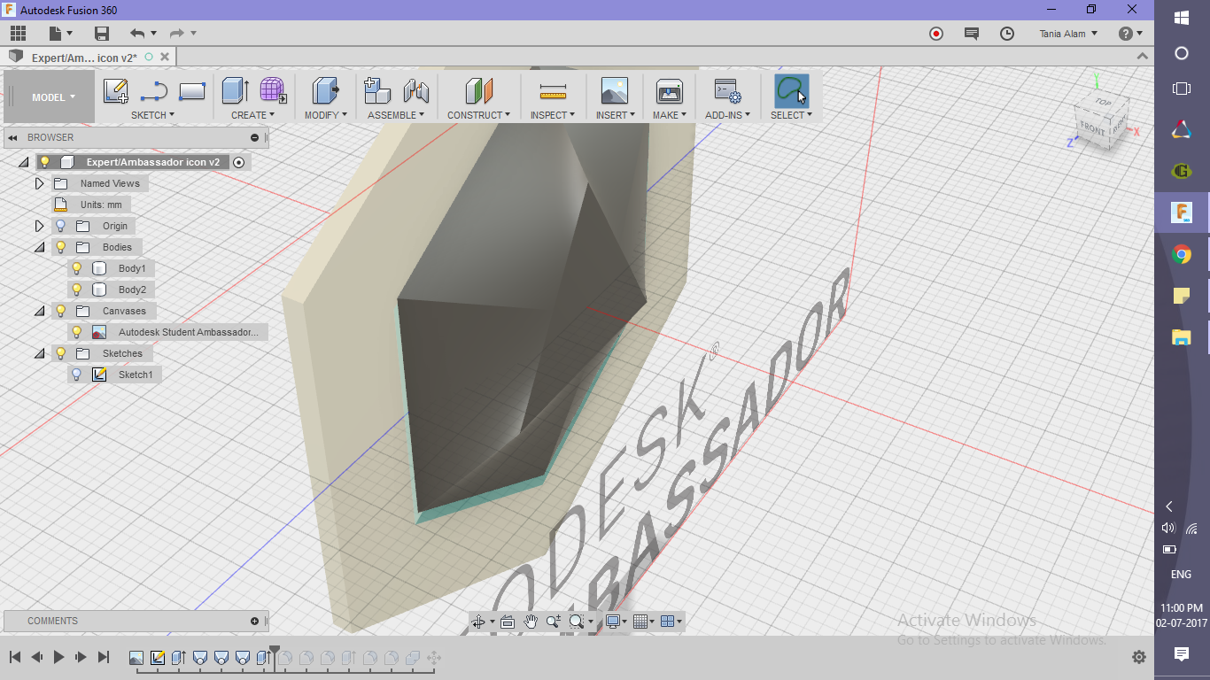
Task: Open the Display Settings dropdown
Action: [616, 622]
